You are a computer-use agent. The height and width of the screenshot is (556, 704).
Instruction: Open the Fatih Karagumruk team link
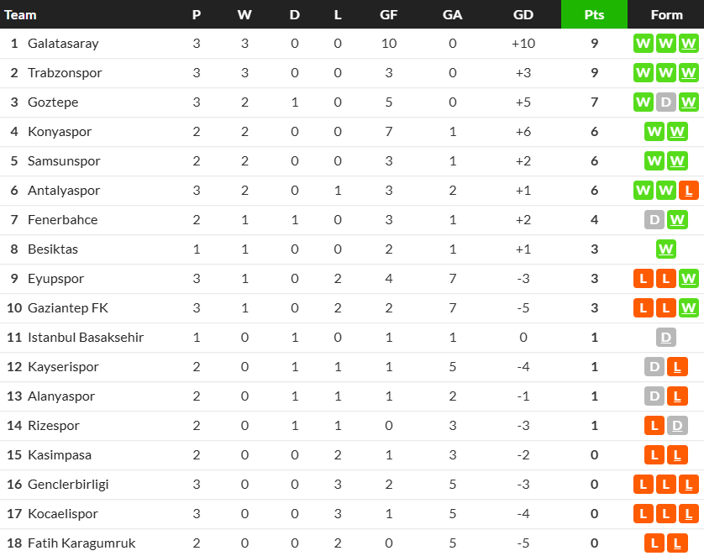click(x=81, y=543)
